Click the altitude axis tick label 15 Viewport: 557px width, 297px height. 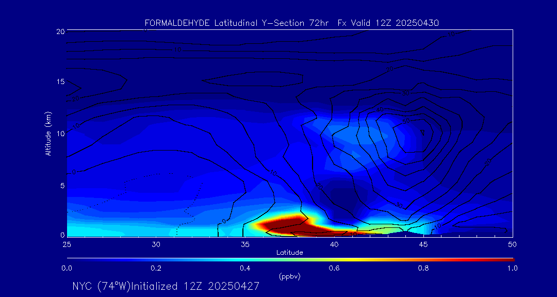pos(60,81)
